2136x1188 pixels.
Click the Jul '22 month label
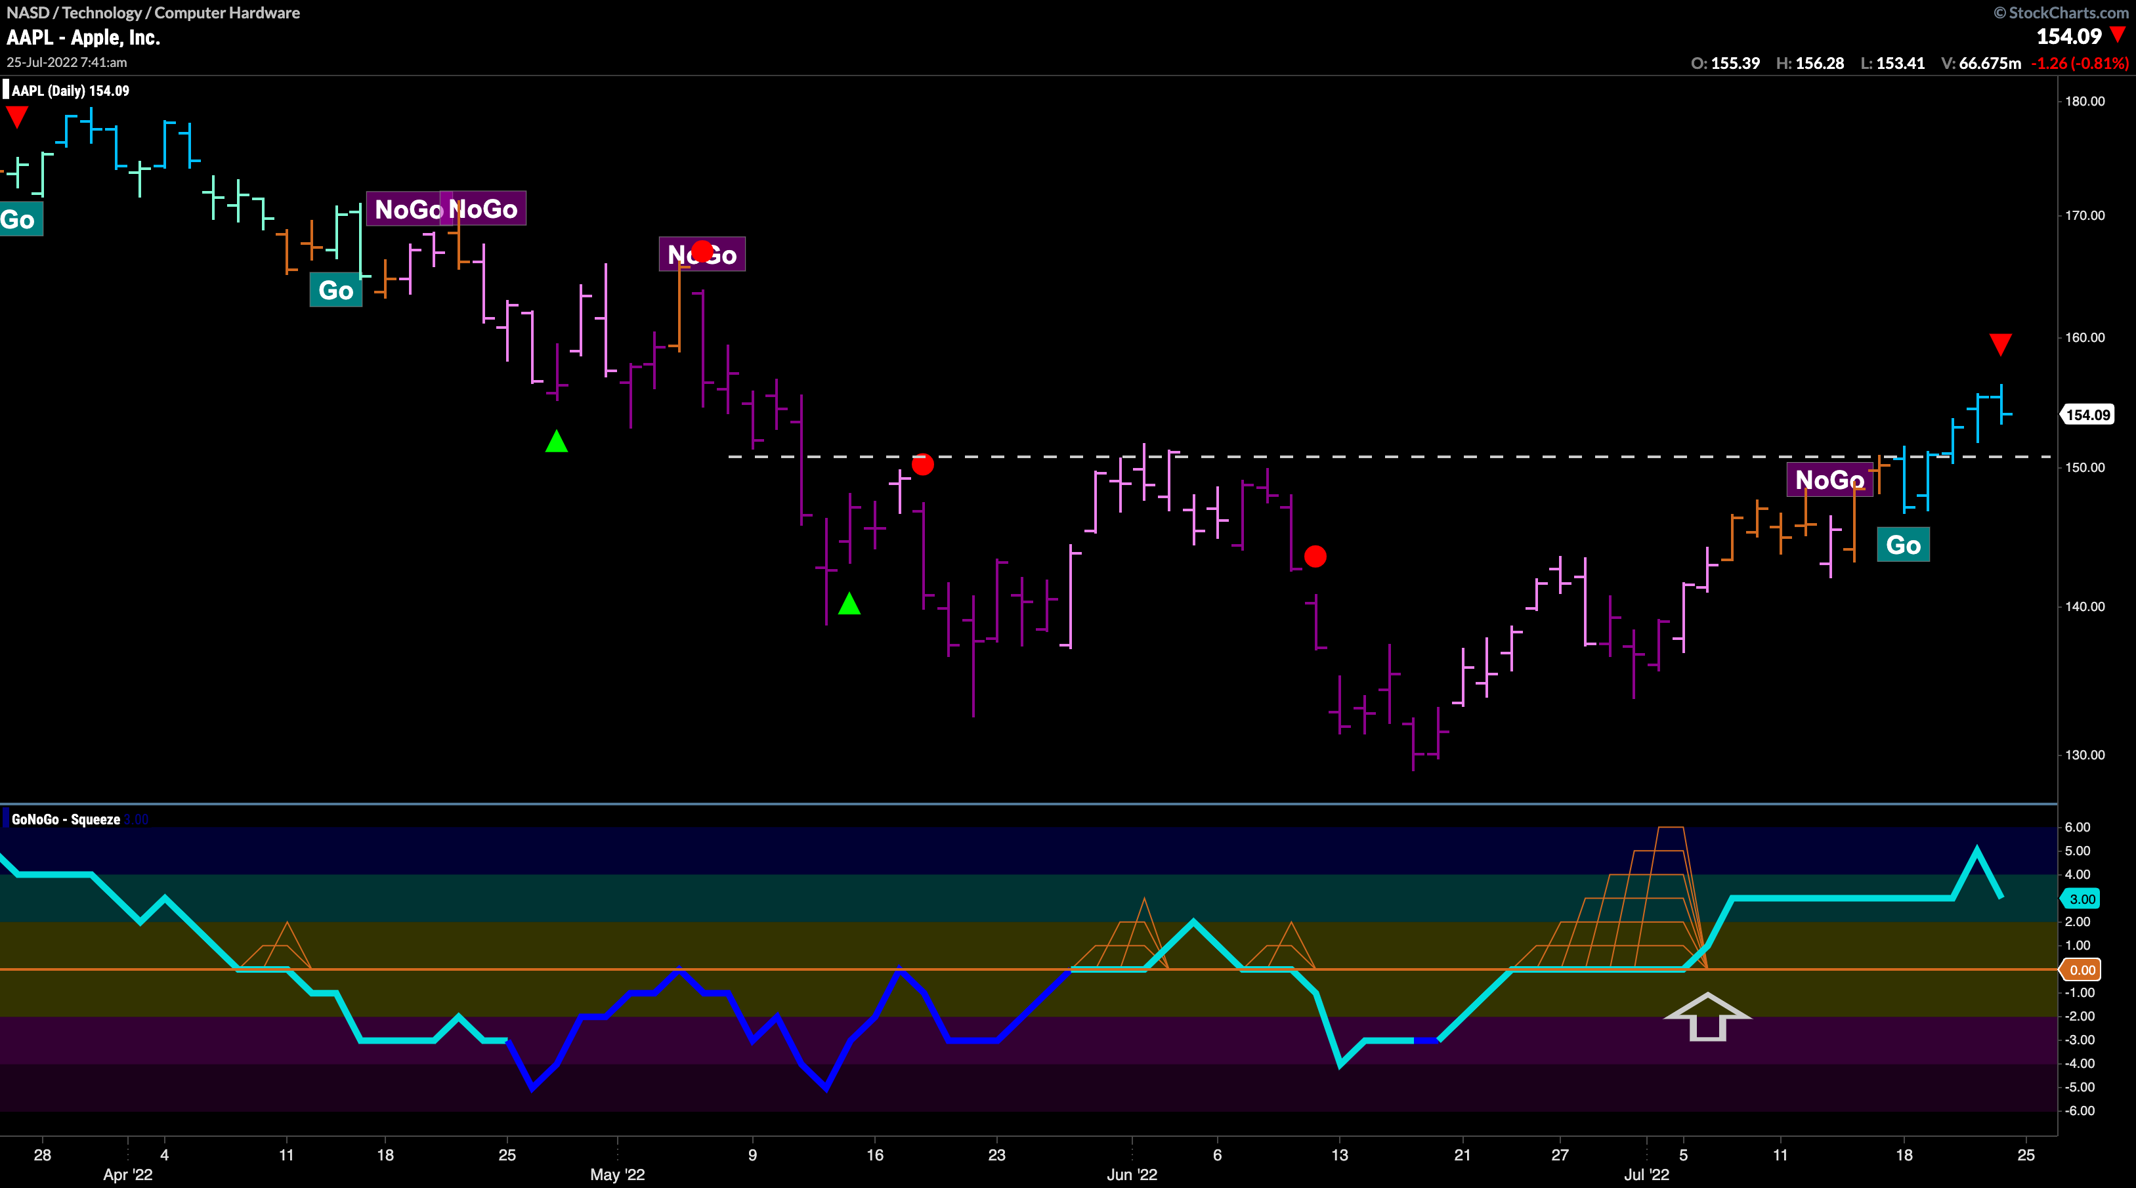click(1647, 1175)
